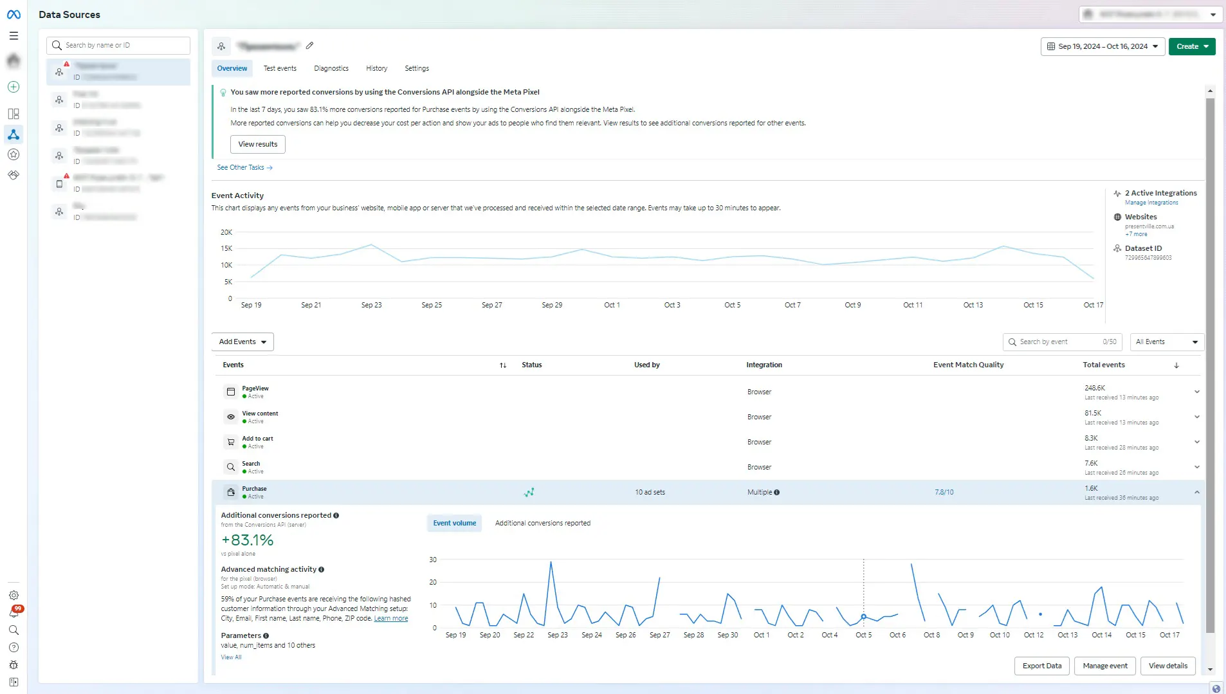1226x694 pixels.
Task: Click the View results button
Action: 258,145
